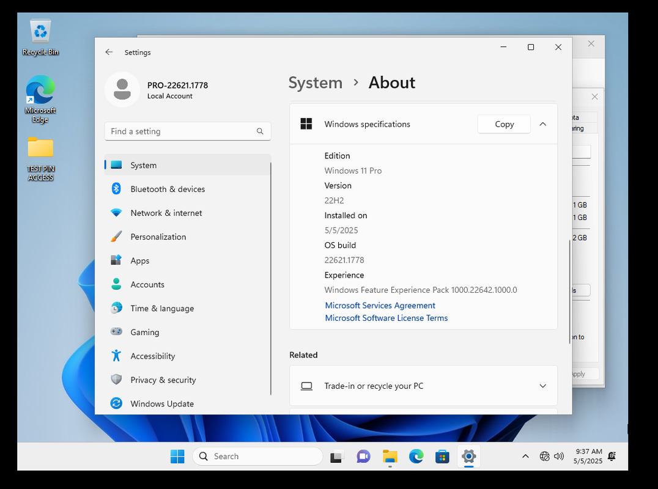Open Accounts settings
Viewport: 658px width, 489px height.
click(x=188, y=284)
